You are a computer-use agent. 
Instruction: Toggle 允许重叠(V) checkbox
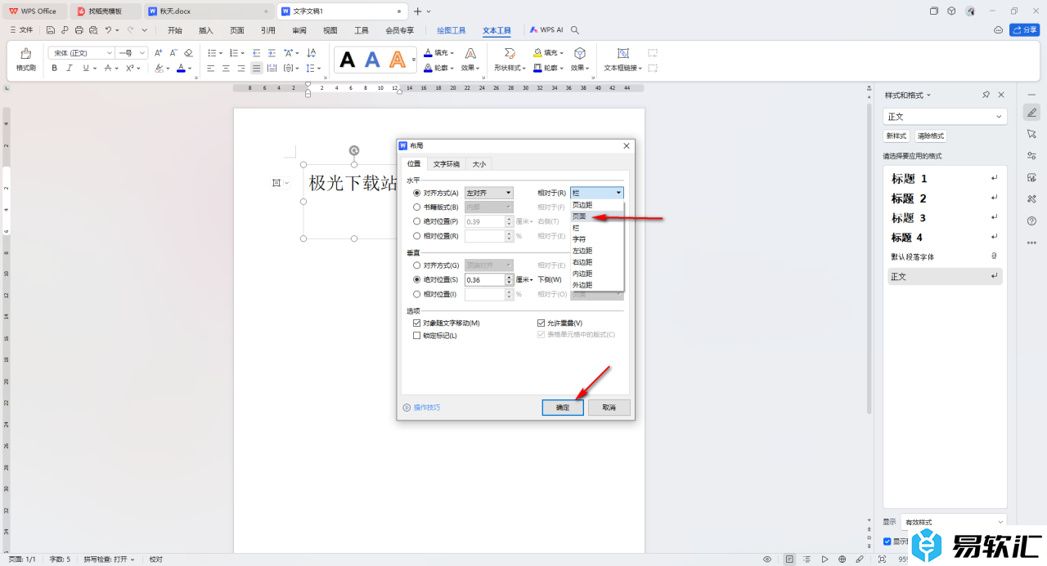click(541, 323)
